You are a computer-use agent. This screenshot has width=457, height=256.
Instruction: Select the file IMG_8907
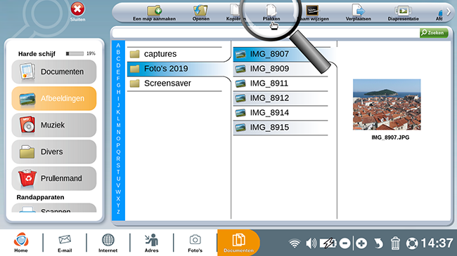tap(281, 54)
